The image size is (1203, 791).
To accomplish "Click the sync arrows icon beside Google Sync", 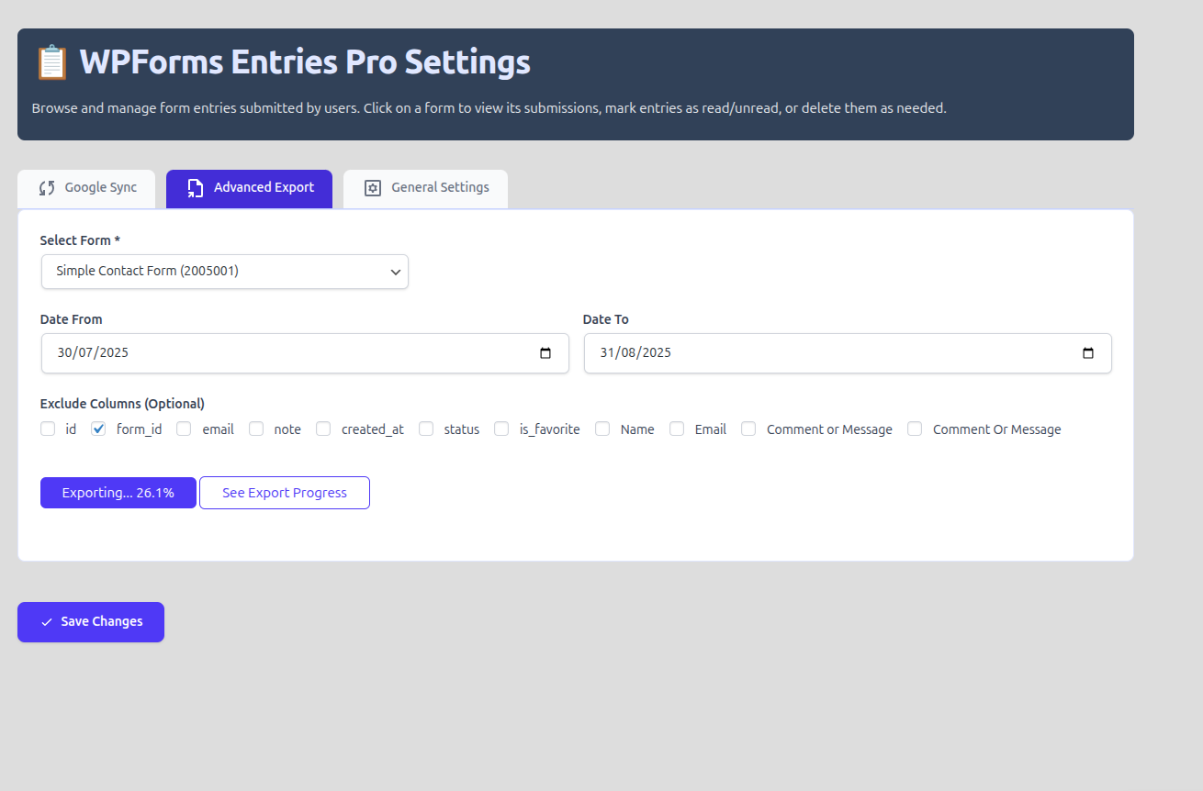I will [x=47, y=188].
